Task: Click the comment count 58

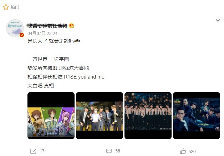Action: (118, 151)
